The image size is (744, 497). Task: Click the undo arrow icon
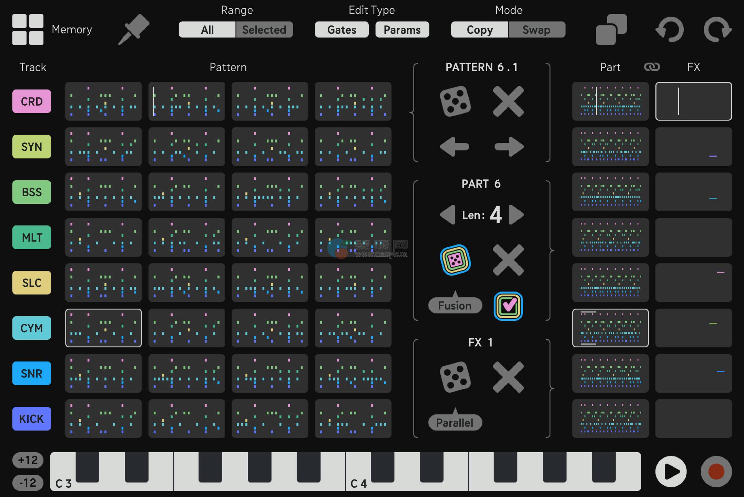pyautogui.click(x=669, y=30)
